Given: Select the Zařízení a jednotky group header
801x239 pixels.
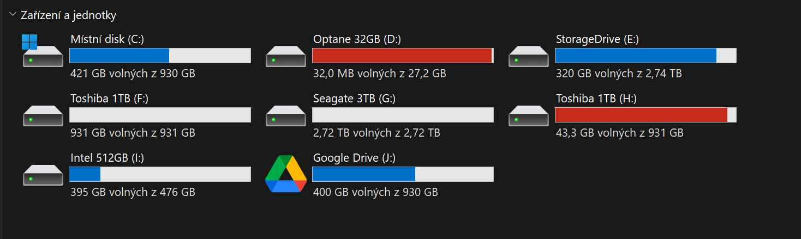Looking at the screenshot, I should tap(68, 16).
